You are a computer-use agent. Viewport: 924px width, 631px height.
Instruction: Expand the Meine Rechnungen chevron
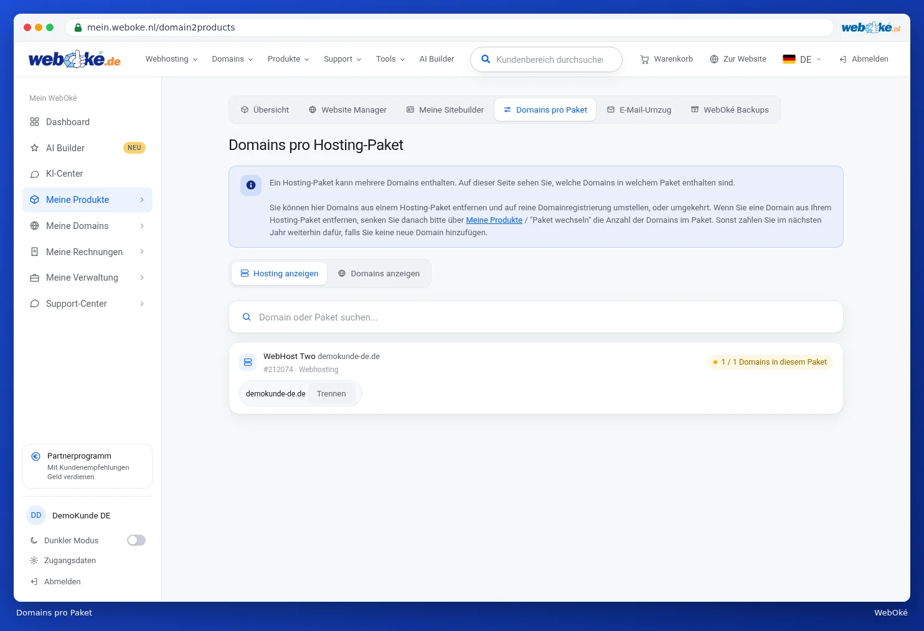[x=142, y=251]
